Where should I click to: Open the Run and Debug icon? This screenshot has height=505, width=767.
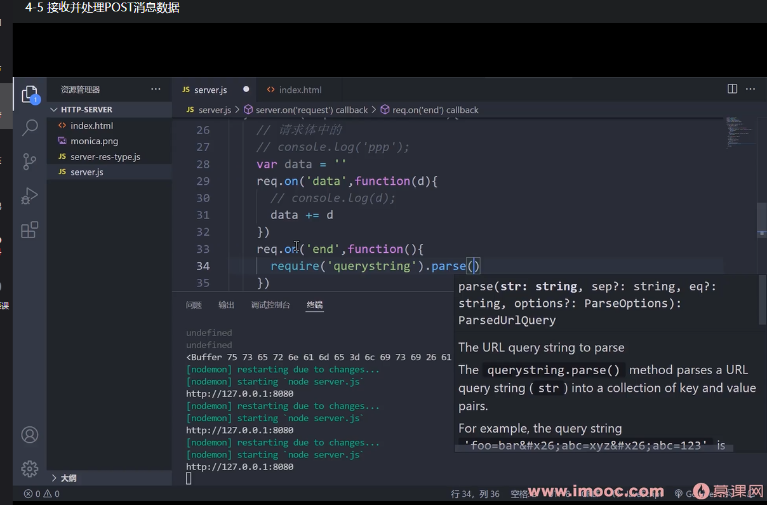pyautogui.click(x=30, y=196)
